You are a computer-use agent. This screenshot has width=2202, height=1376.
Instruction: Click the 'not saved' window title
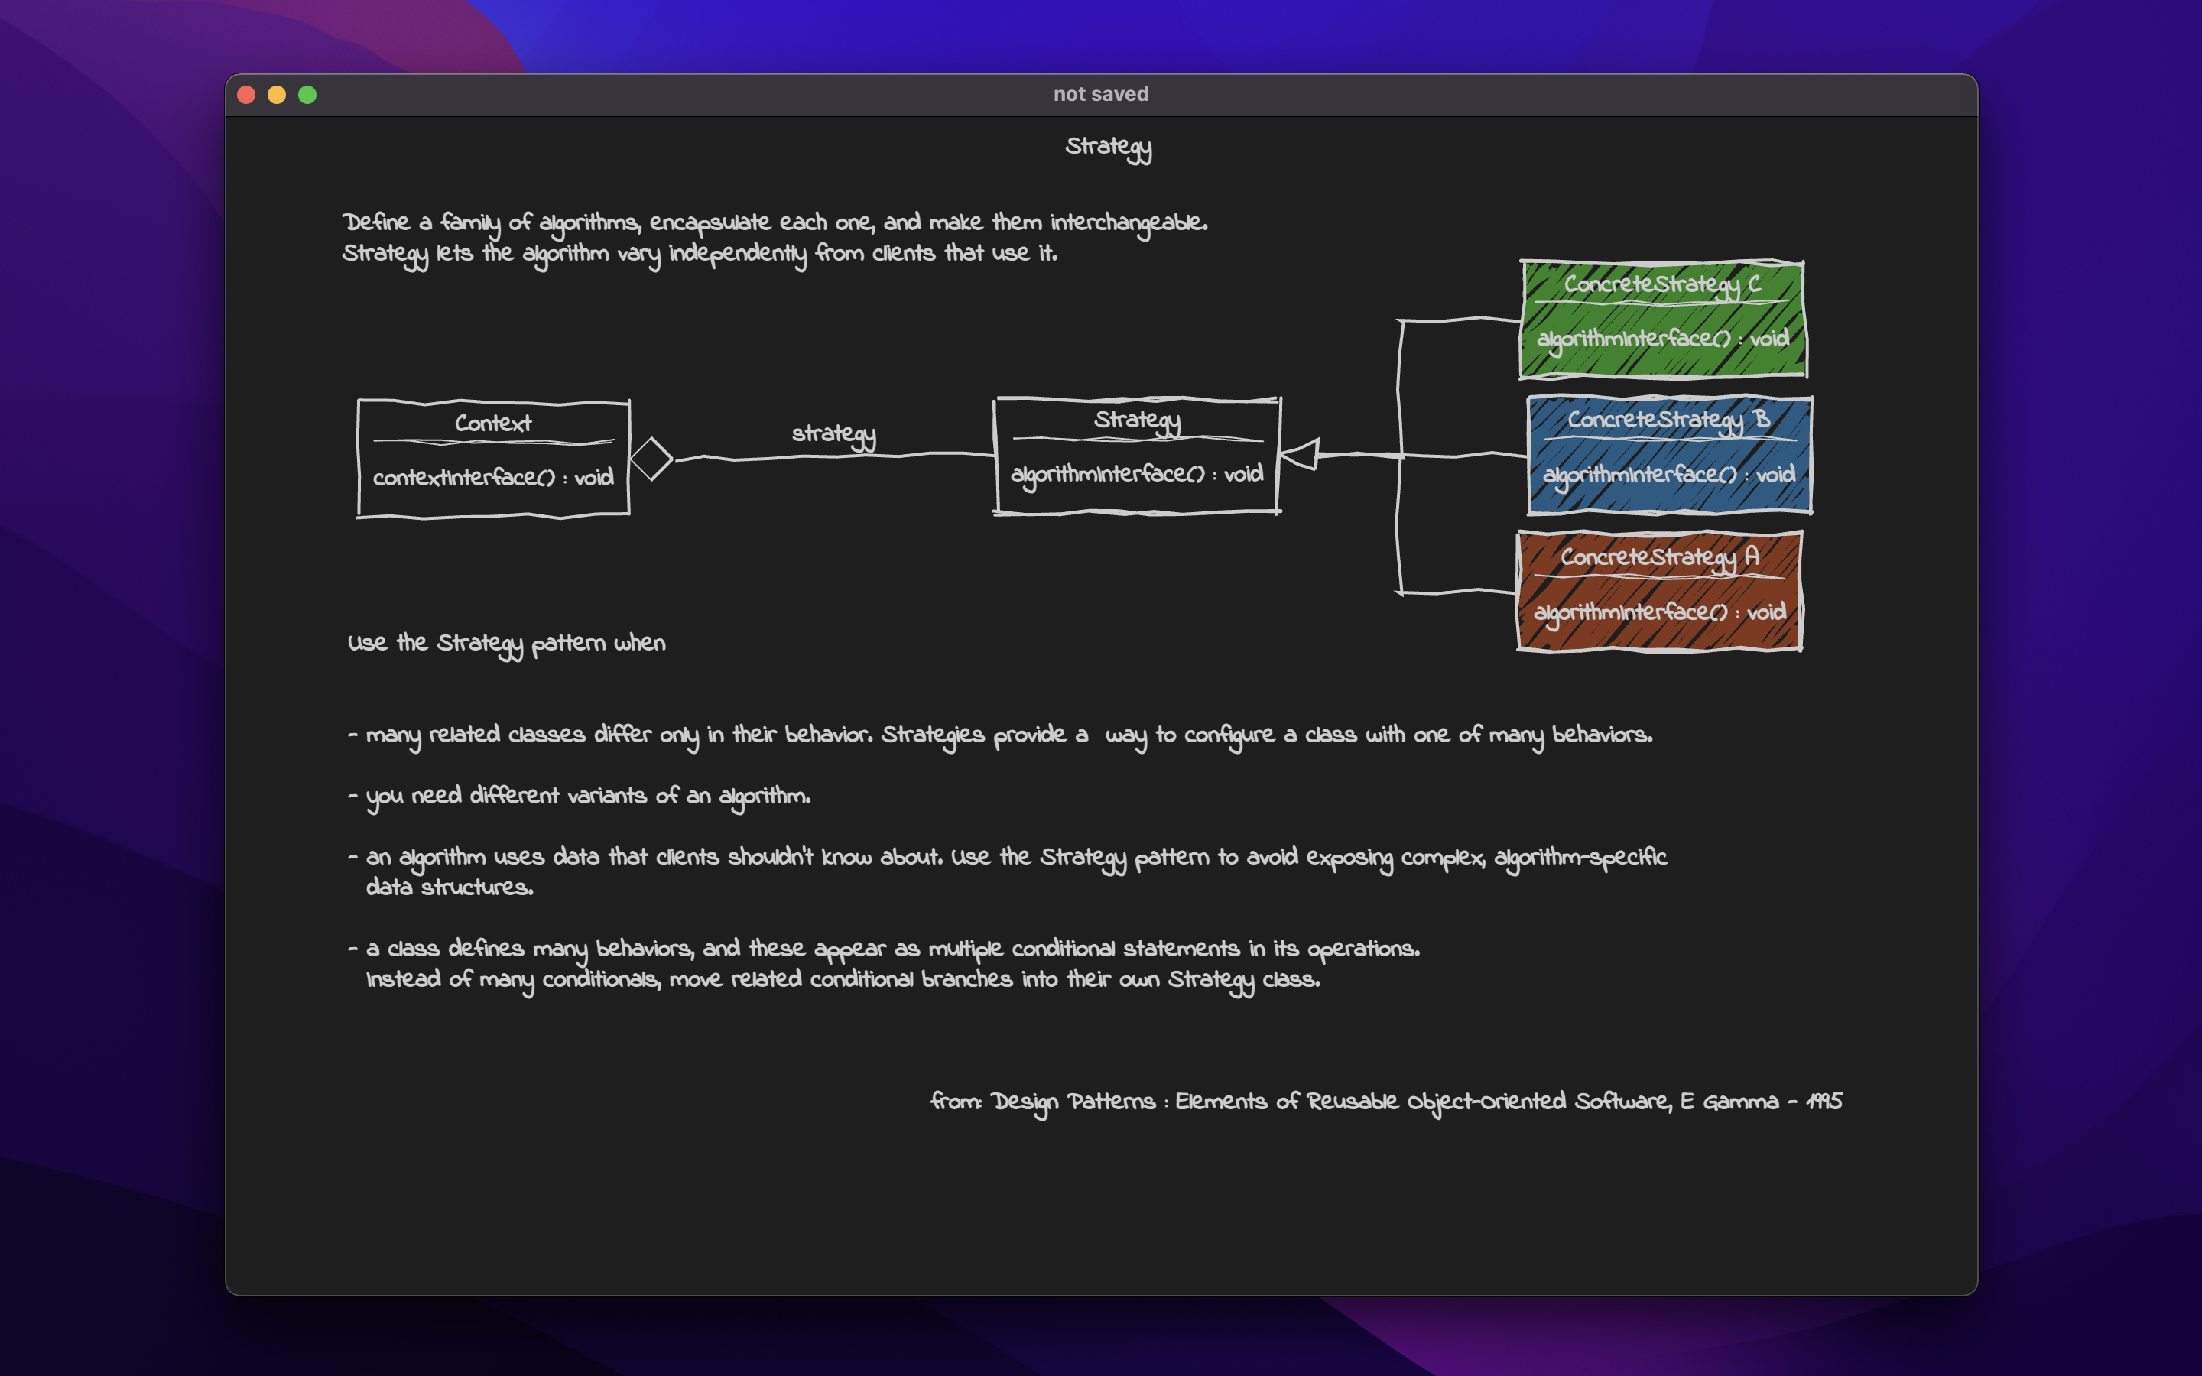pyautogui.click(x=1100, y=95)
